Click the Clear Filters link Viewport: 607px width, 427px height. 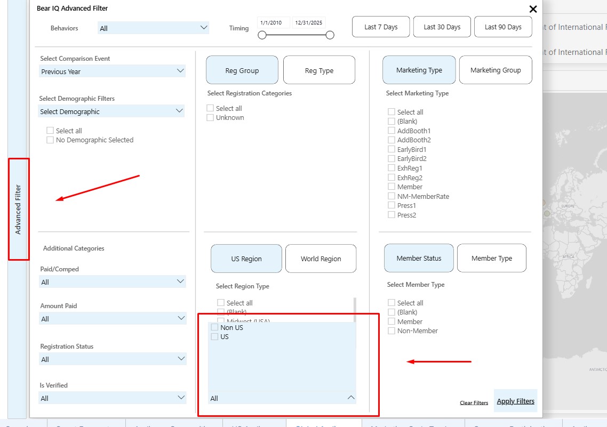pos(474,403)
